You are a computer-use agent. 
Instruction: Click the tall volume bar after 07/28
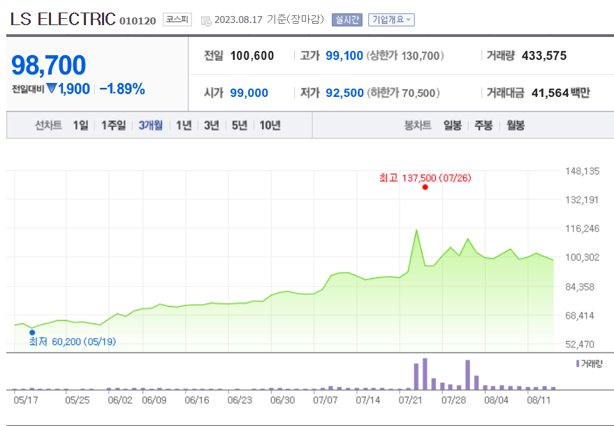[x=467, y=375]
